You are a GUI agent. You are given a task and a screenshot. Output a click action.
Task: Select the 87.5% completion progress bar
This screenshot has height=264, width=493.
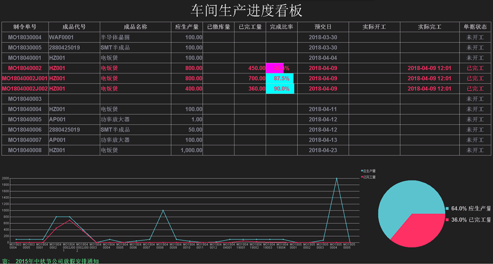click(280, 79)
